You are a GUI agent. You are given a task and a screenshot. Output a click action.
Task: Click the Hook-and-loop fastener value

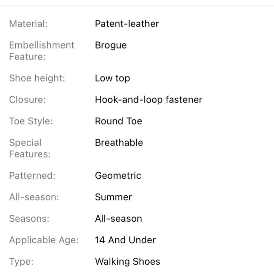coord(149,100)
